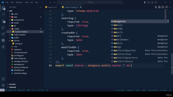Synchronize changes icon in status bar
Screen dimensions: 173x97
pos(15,90)
